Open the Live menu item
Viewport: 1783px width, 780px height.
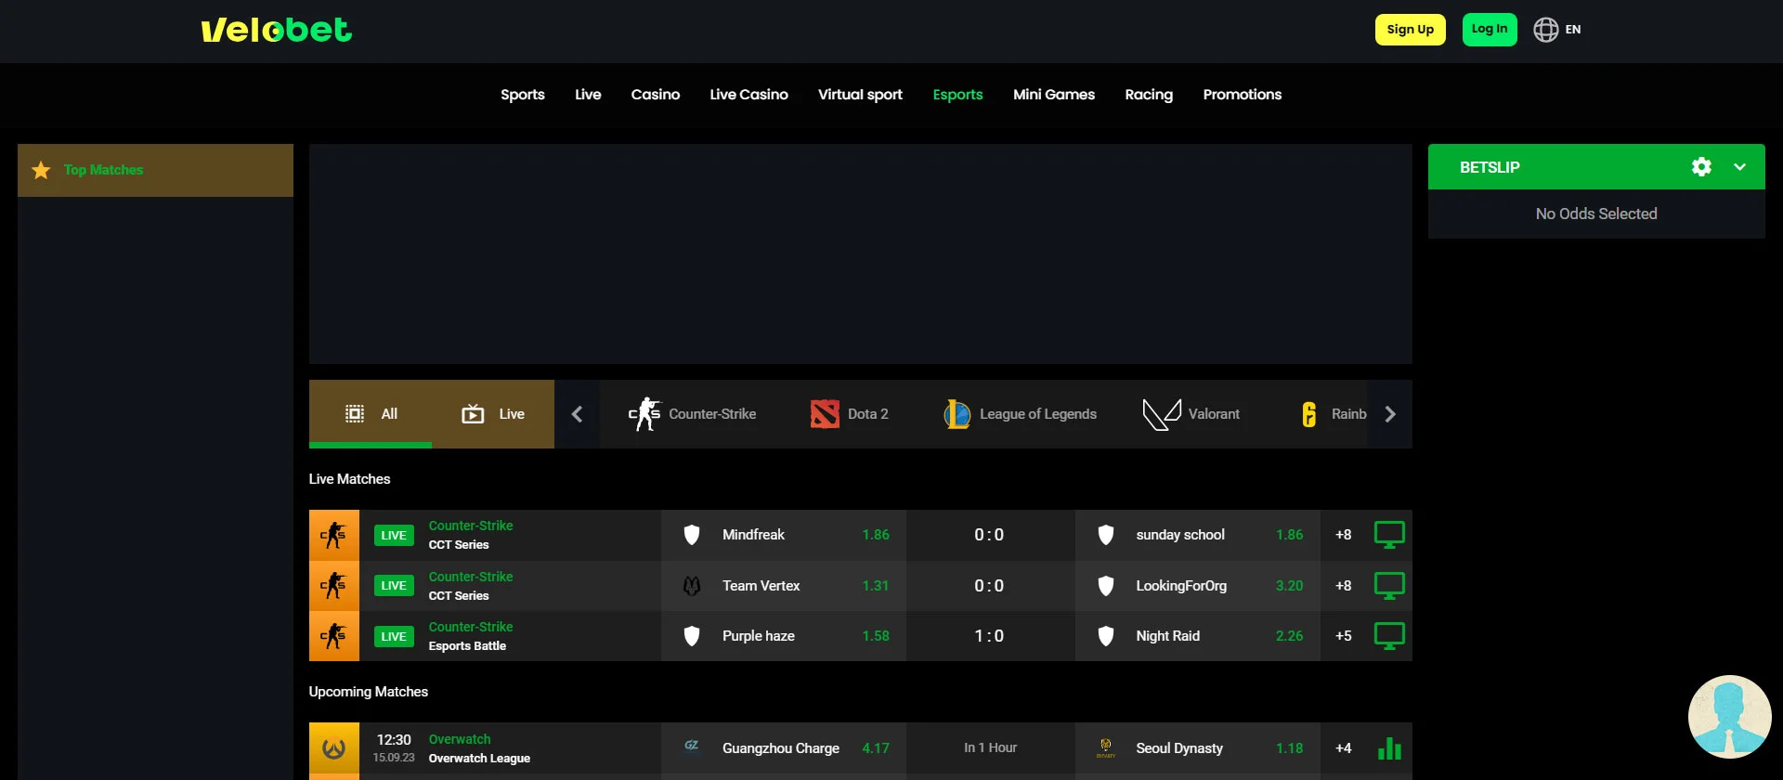tap(588, 95)
